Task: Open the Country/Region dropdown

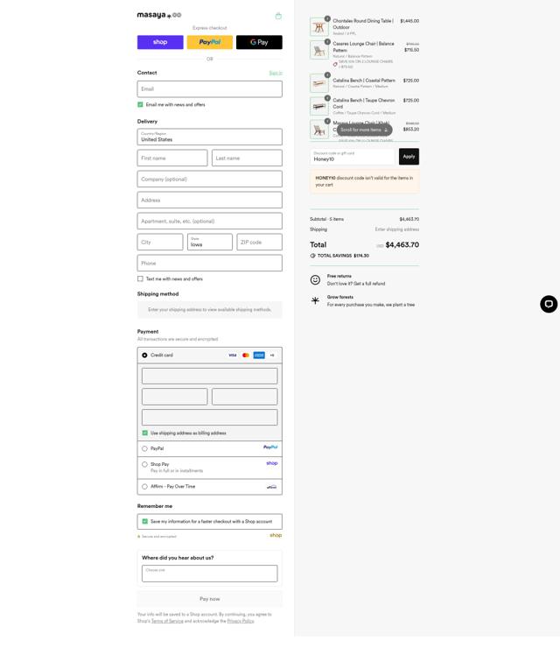Action: 210,137
